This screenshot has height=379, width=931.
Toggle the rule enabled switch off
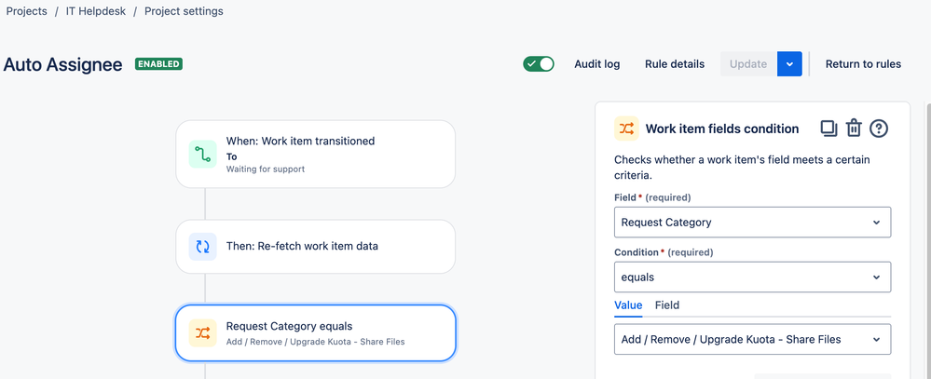539,64
